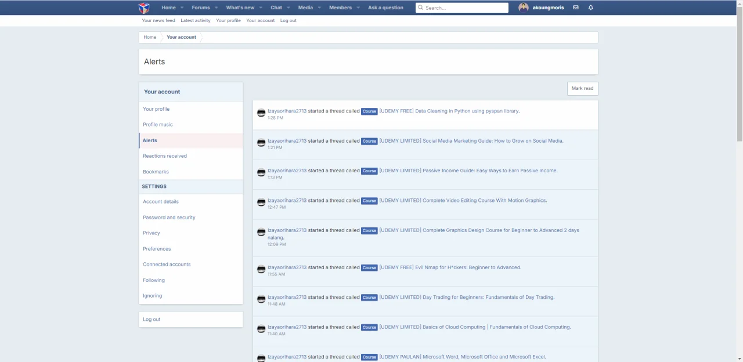Click the search input field
The width and height of the screenshot is (743, 362).
(462, 8)
